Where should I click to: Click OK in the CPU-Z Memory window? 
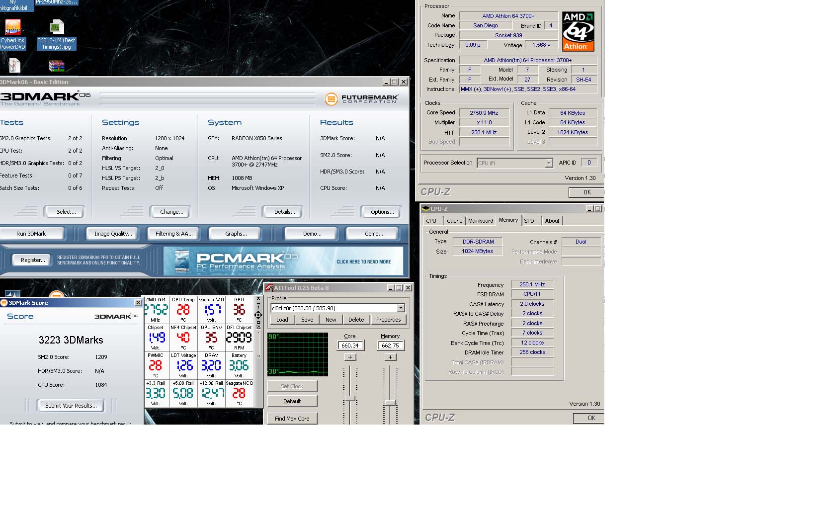pyautogui.click(x=589, y=418)
